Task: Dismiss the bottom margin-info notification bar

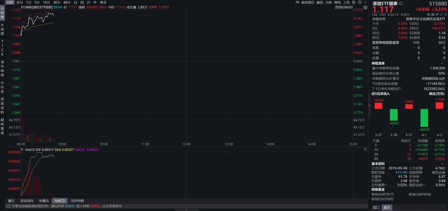Action: [365, 206]
